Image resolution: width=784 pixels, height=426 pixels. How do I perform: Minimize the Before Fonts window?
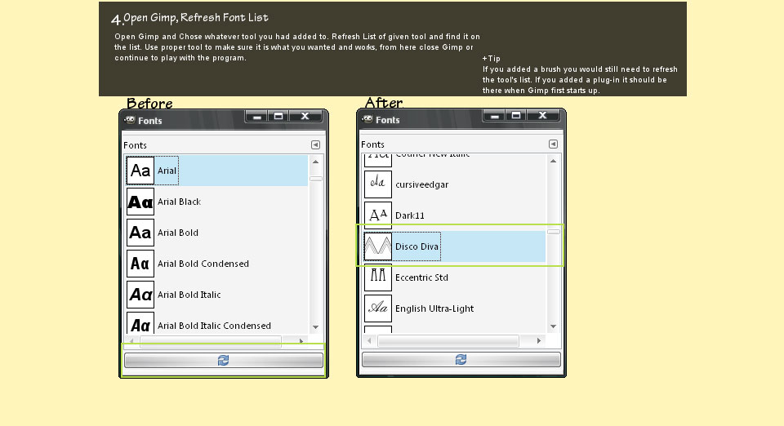click(257, 117)
